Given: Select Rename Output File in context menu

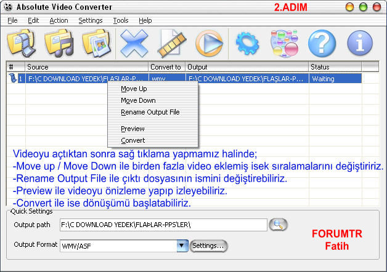Looking at the screenshot, I should pos(153,112).
